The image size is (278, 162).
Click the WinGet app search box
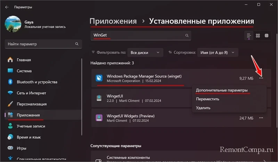pyautogui.click(x=141, y=35)
